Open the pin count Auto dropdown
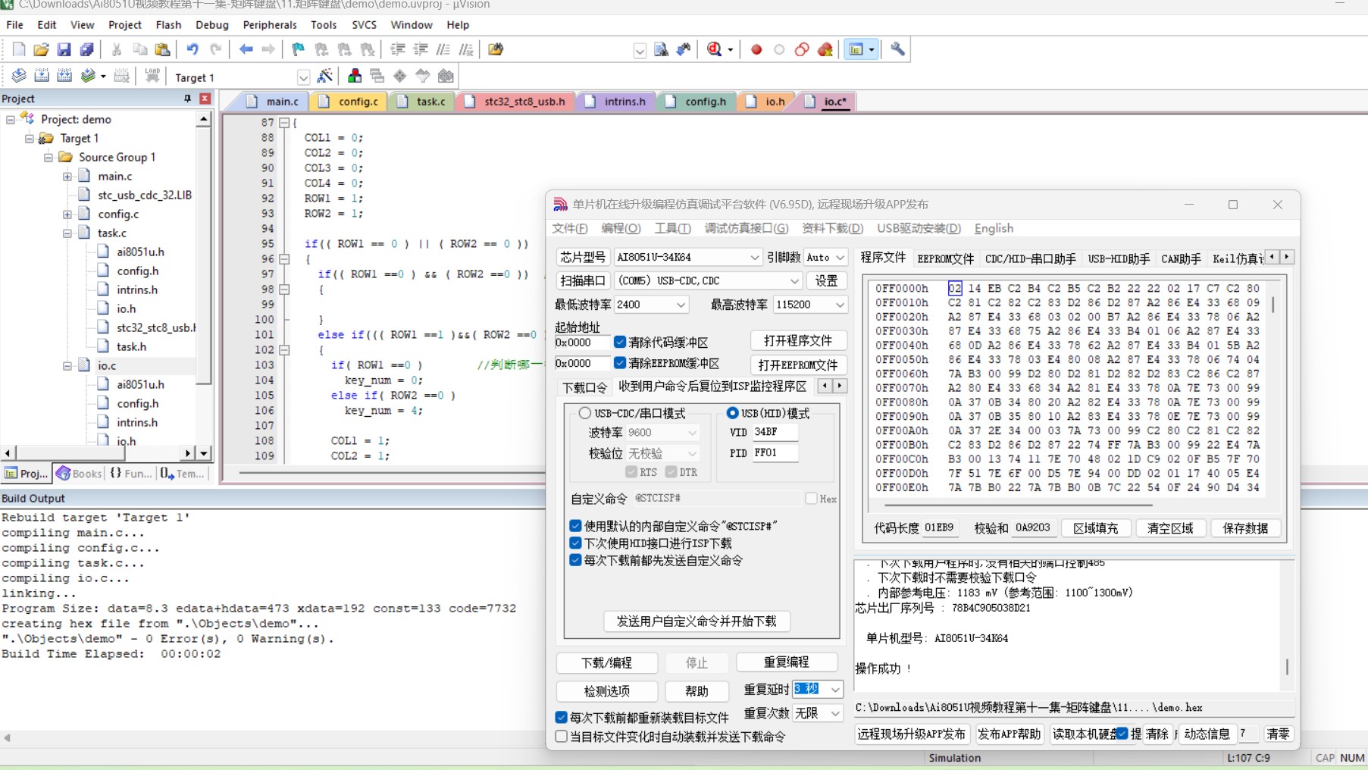1368x770 pixels. [x=825, y=258]
